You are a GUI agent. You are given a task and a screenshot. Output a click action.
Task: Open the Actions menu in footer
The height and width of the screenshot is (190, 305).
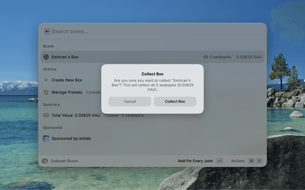coord(238,161)
